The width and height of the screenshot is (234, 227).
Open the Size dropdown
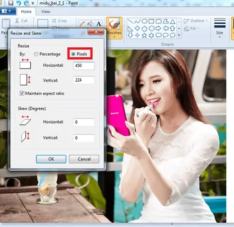coord(219,28)
